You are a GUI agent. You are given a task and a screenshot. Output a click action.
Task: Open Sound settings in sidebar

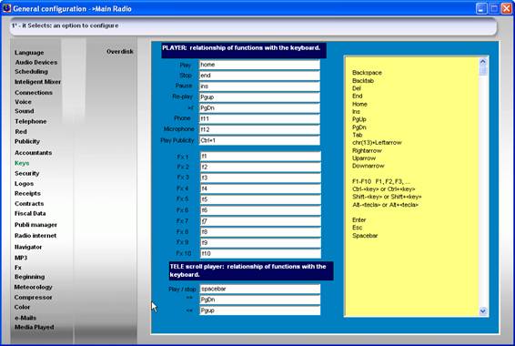[25, 111]
